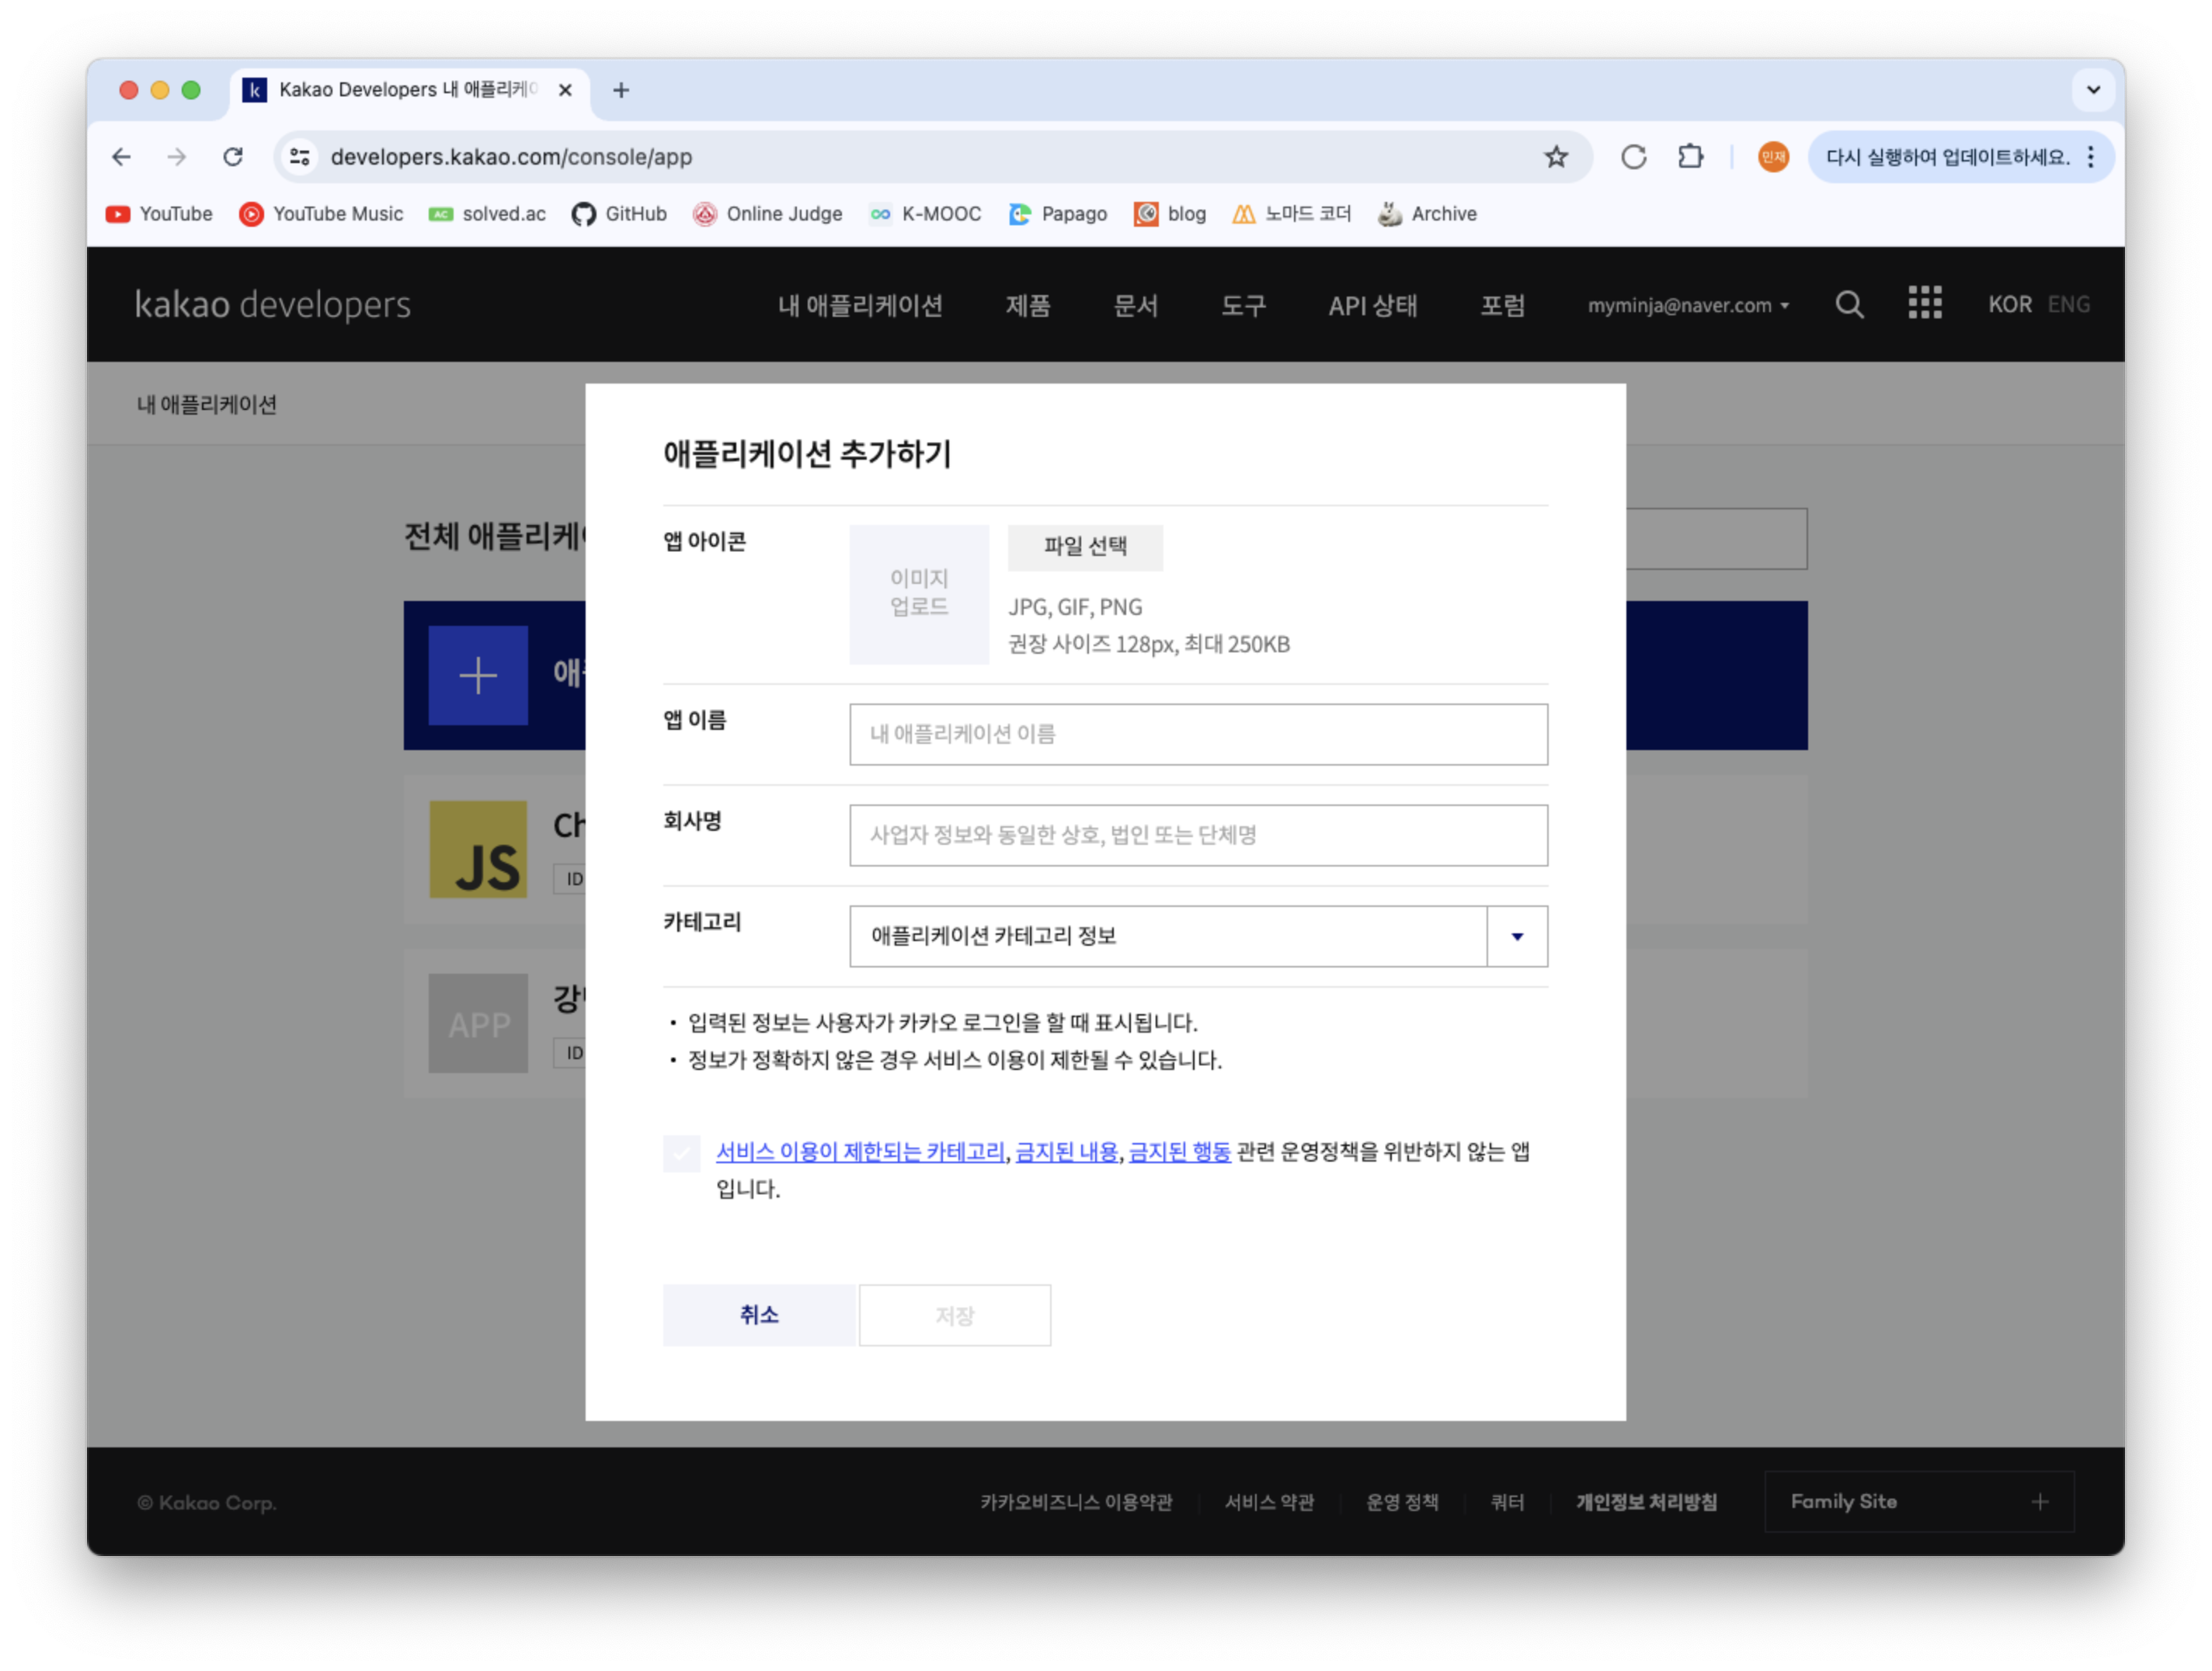Viewport: 2212px width, 1671px height.
Task: Click the site information icon in address bar
Action: click(300, 157)
